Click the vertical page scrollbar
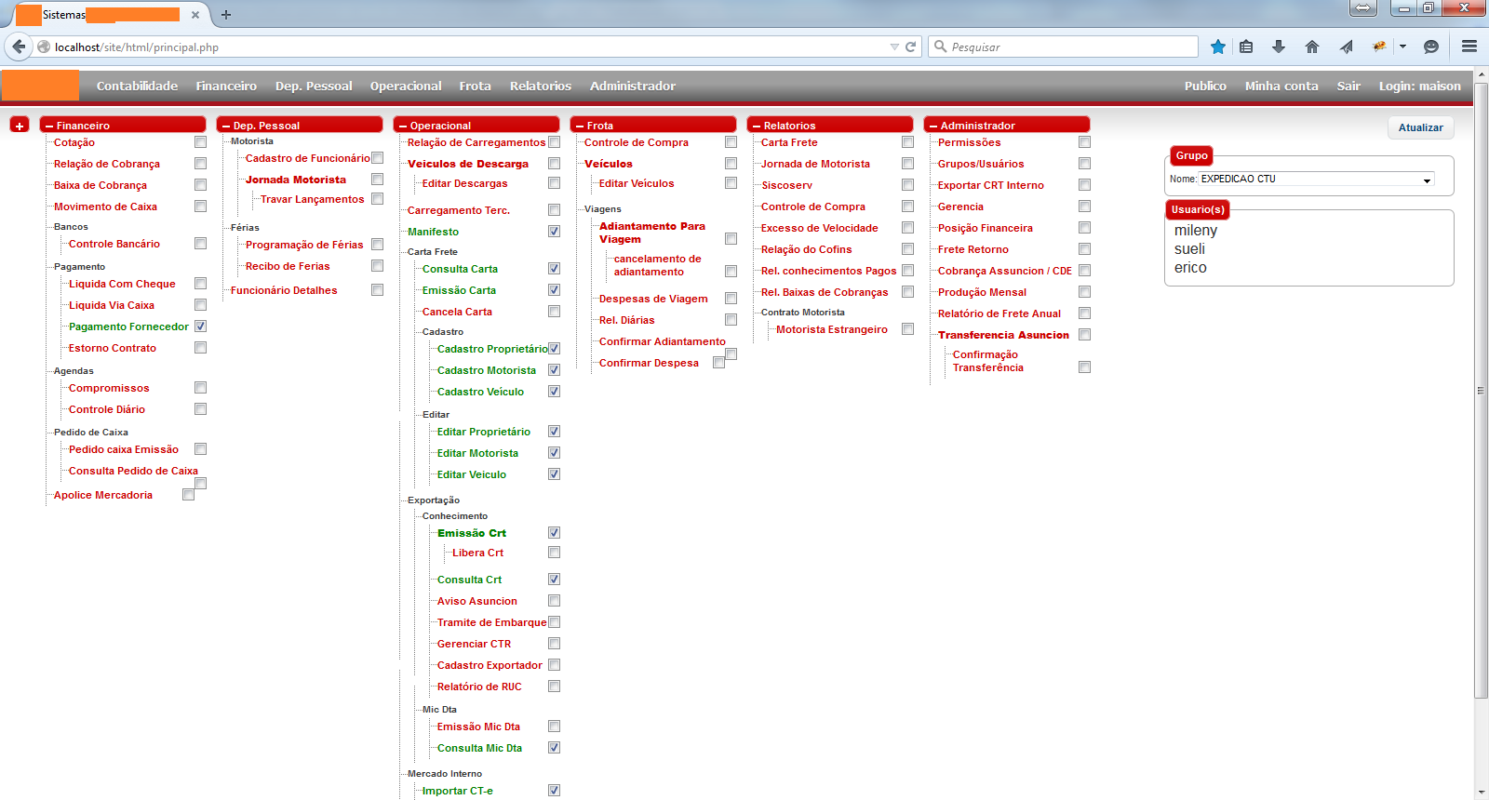 tap(1481, 391)
